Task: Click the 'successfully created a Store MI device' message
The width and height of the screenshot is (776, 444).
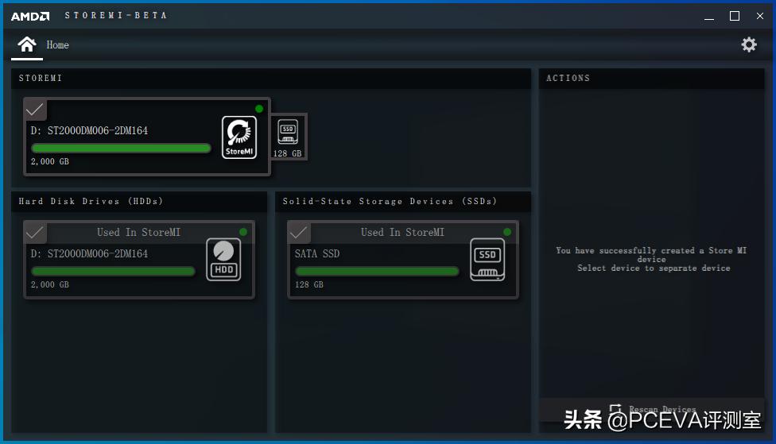Action: tap(651, 255)
